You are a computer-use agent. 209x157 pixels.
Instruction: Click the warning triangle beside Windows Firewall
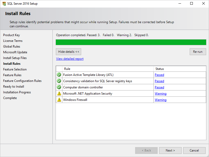click(x=59, y=100)
